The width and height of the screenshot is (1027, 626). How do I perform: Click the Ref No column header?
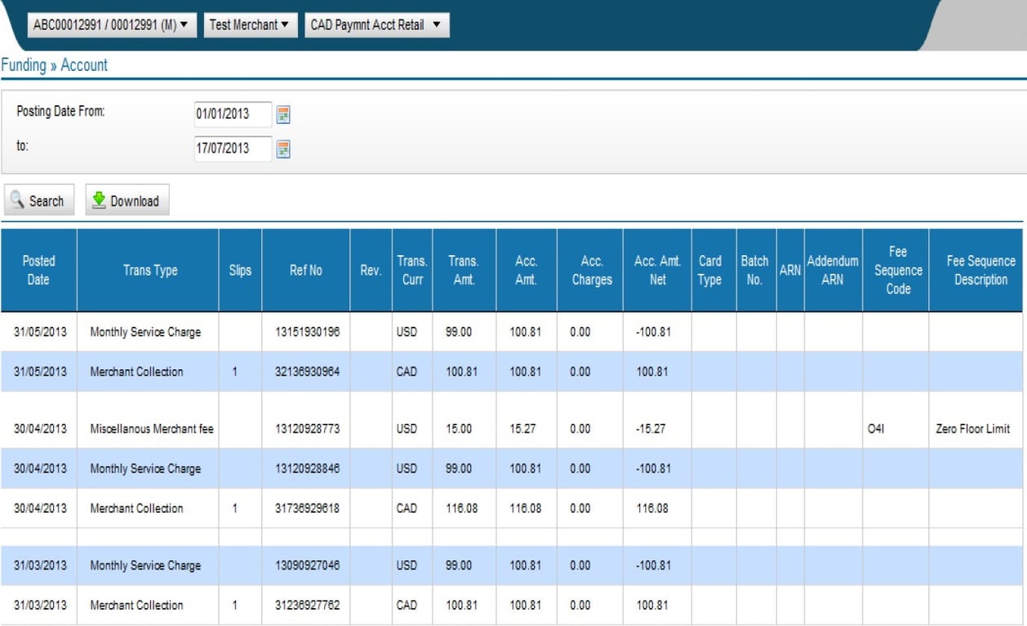click(305, 271)
